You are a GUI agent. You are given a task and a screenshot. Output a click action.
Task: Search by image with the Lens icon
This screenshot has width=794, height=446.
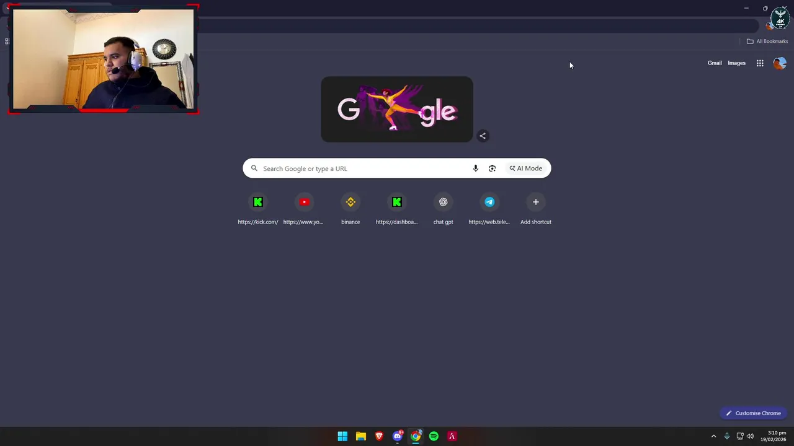tap(492, 168)
